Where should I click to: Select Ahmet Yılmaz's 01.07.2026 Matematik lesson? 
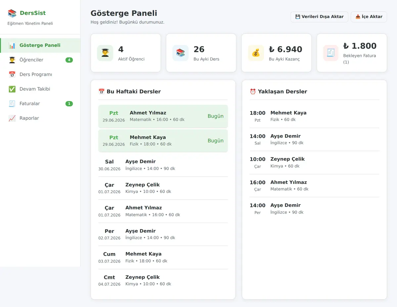tap(163, 211)
